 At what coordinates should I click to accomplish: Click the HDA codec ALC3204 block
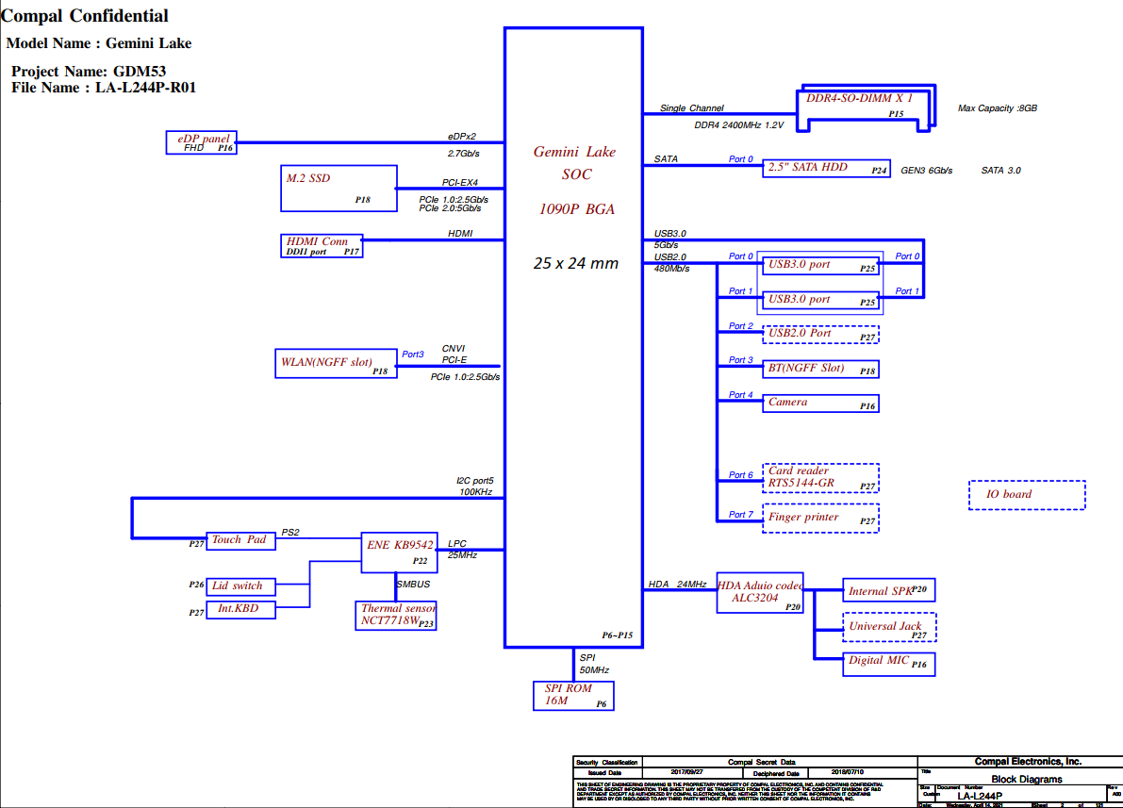click(x=760, y=592)
